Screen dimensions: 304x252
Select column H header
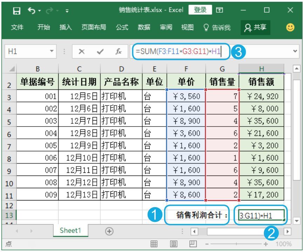pos(262,69)
